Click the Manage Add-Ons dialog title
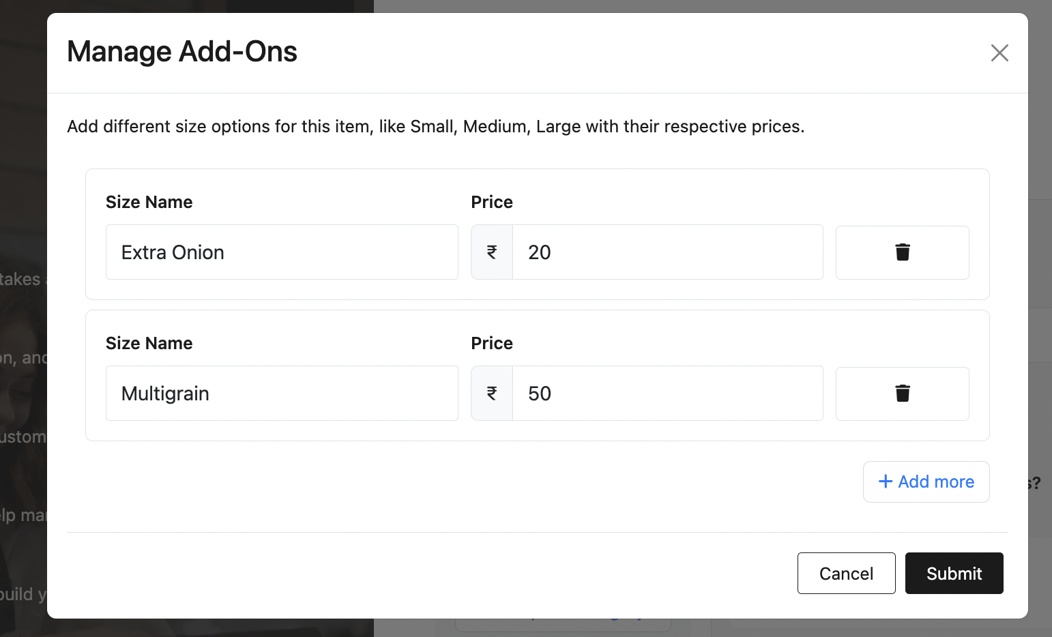 pos(182,52)
